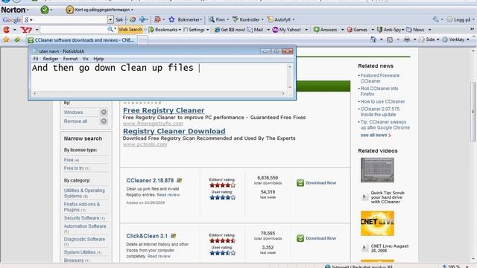Screen dimensions: 477x268
Task: Open the Click&Clean 3.1 link
Action: (147, 236)
